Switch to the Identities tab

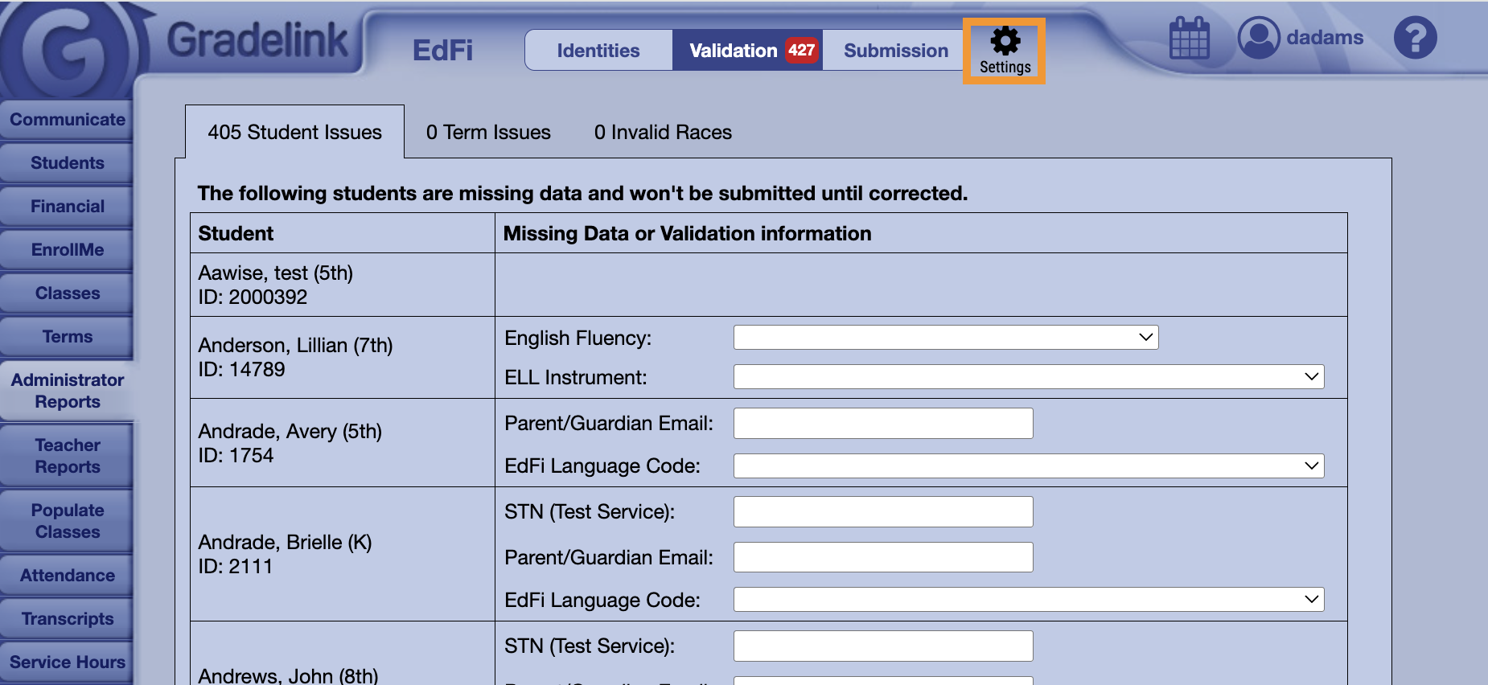598,51
